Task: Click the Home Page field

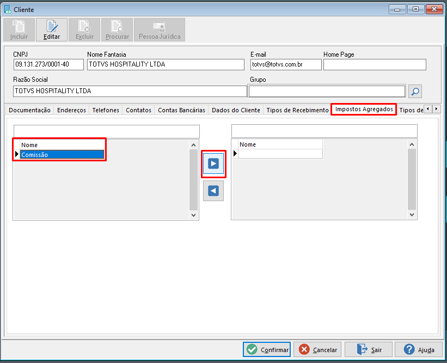Action: point(375,64)
